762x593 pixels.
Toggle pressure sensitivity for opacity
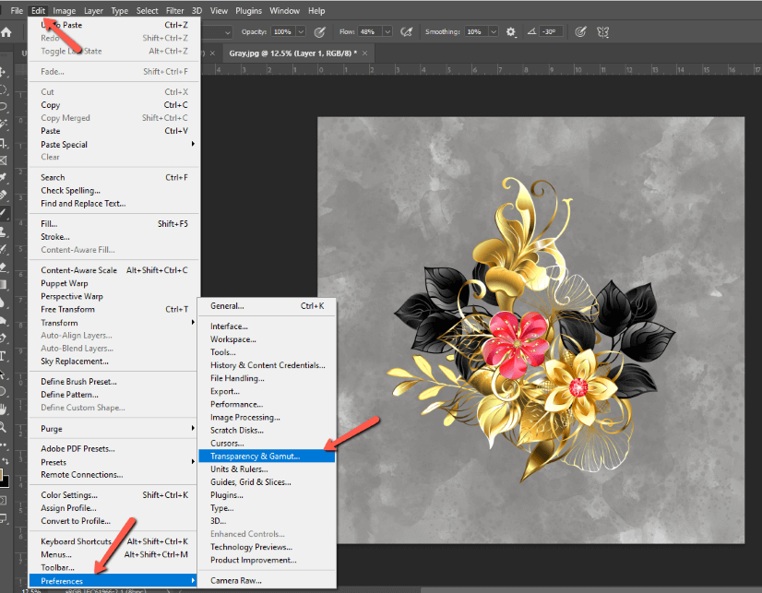click(318, 30)
